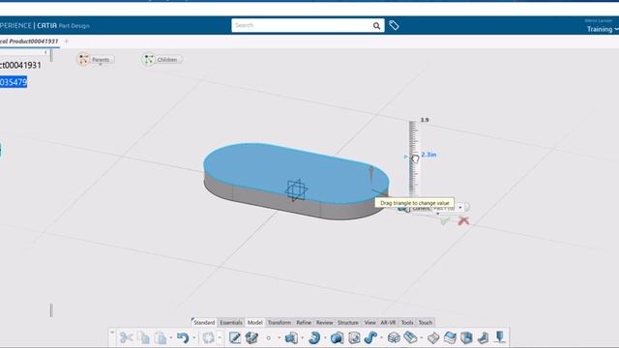Click the Children button
Screen dimensions: 619x348
coord(162,60)
